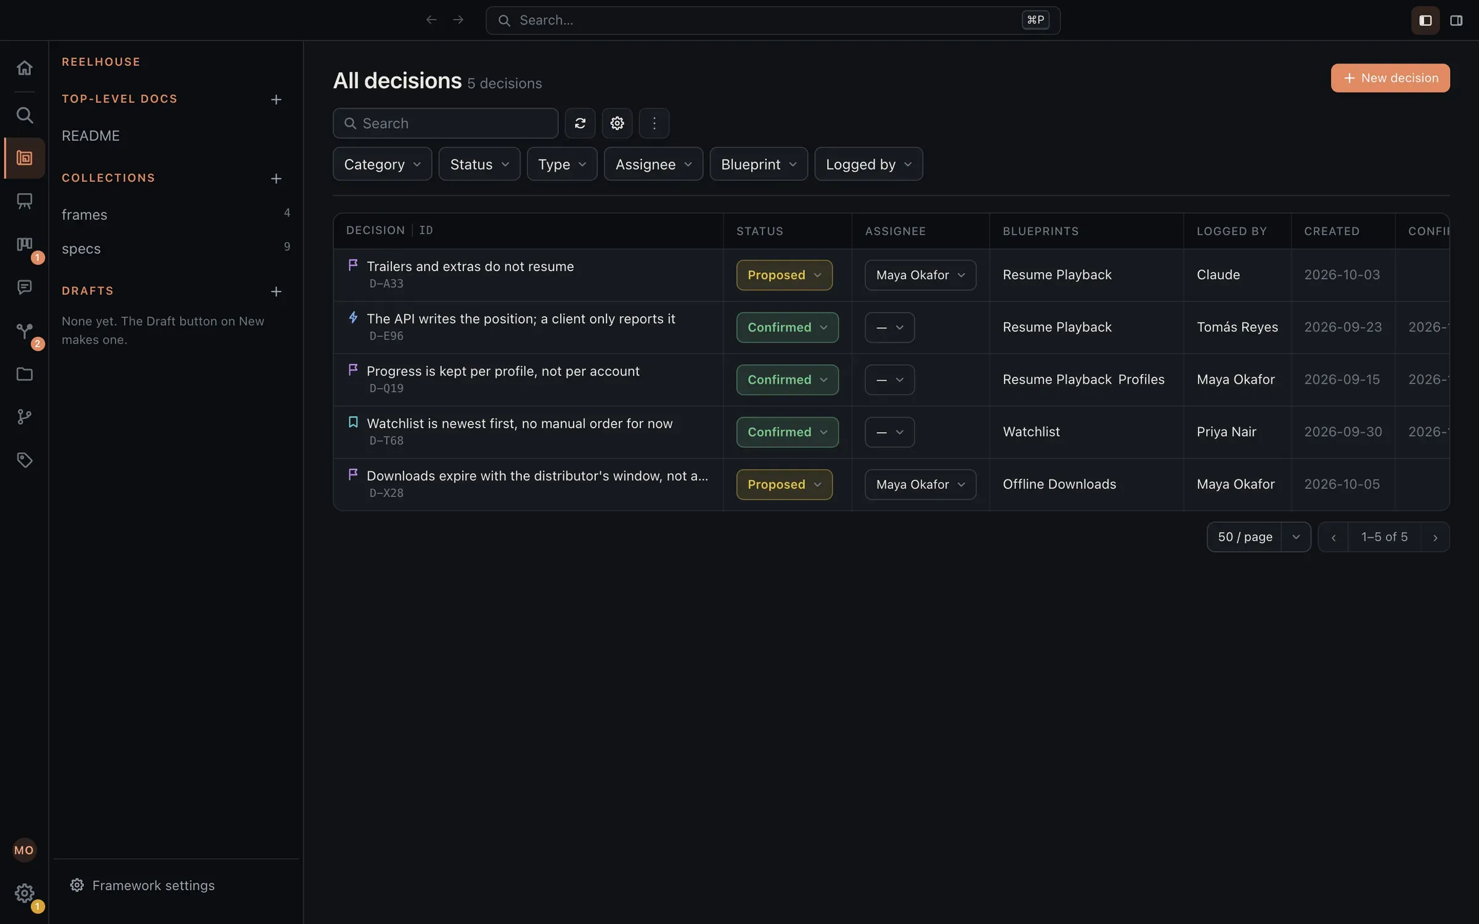Viewport: 1479px width, 924px height.
Task: Expand the Assignee filter dropdown
Action: pos(653,164)
